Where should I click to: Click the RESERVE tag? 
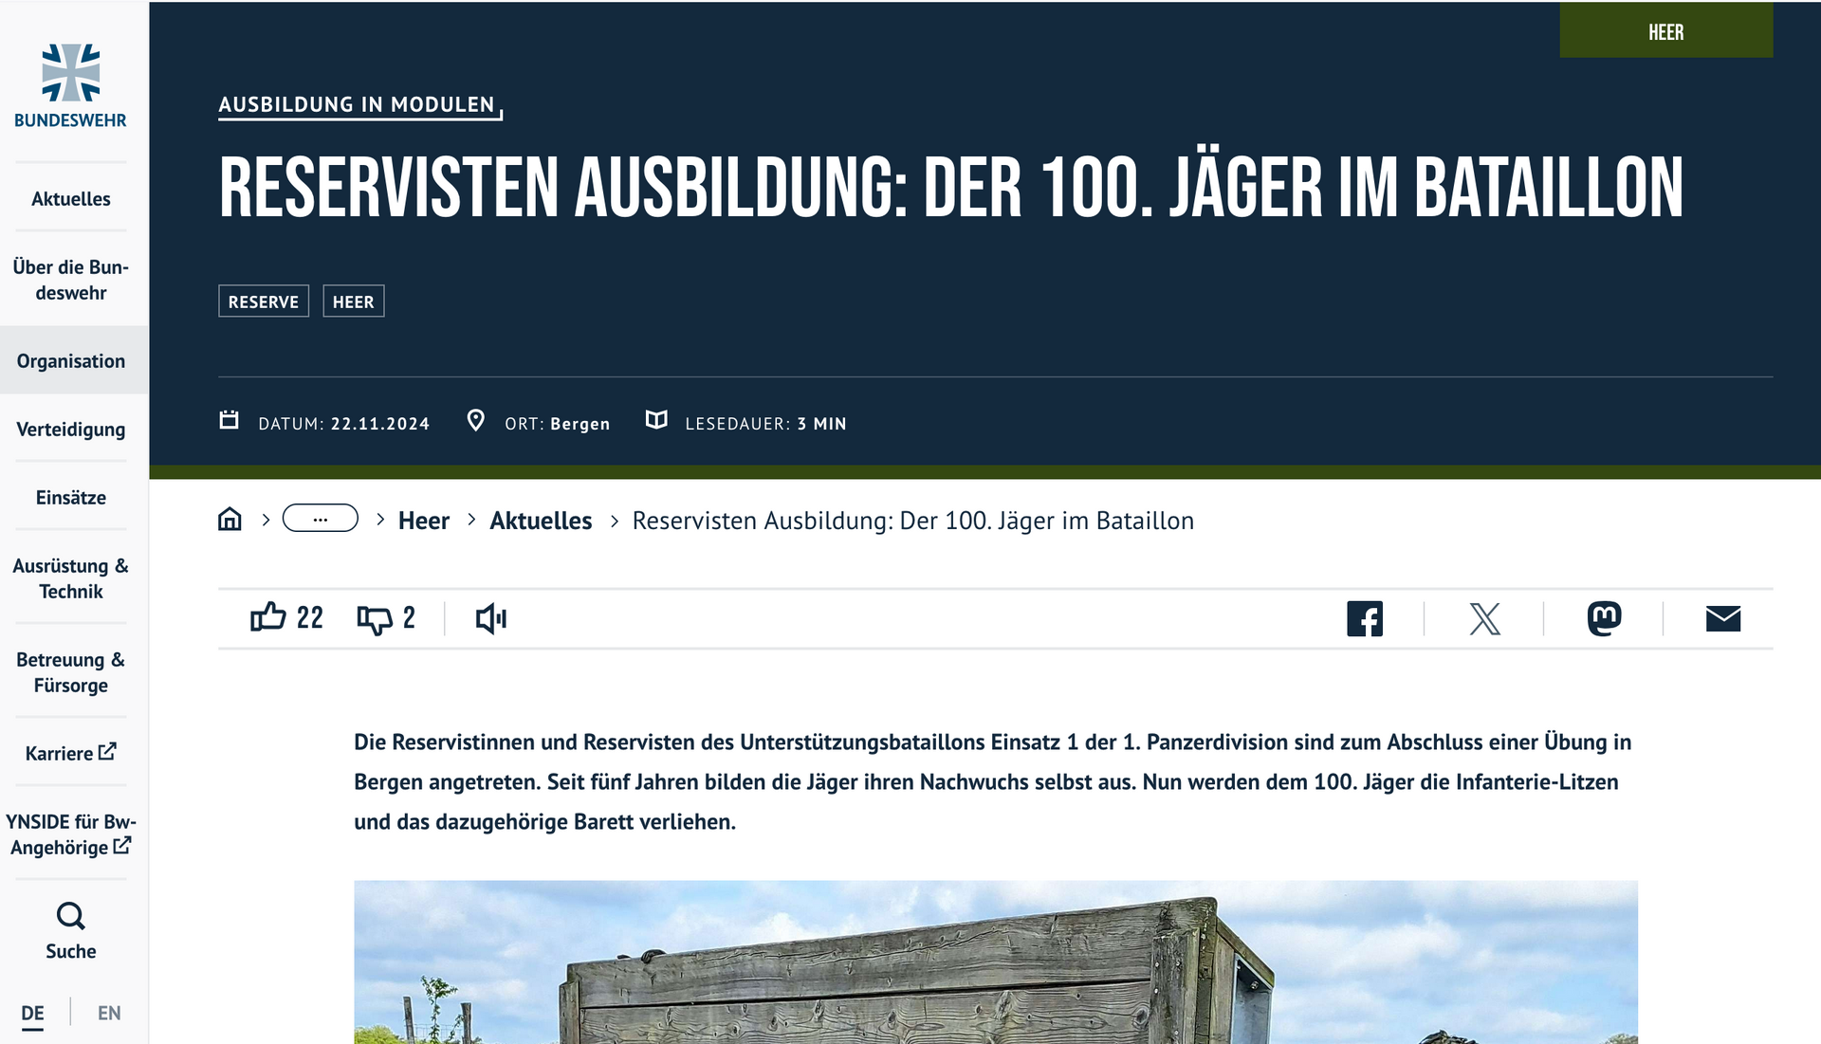tap(264, 302)
